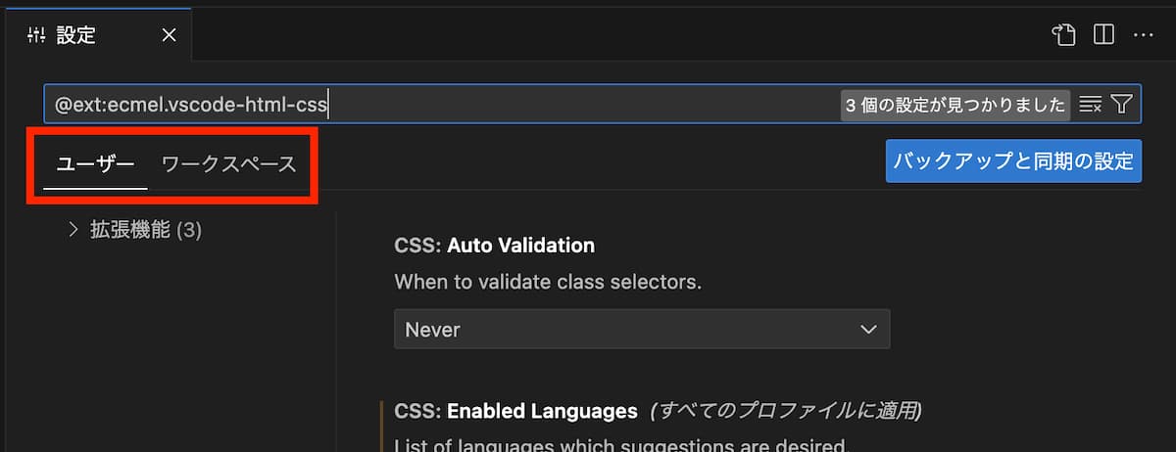Split the editor to the right
Image resolution: width=1176 pixels, height=452 pixels.
[1103, 35]
